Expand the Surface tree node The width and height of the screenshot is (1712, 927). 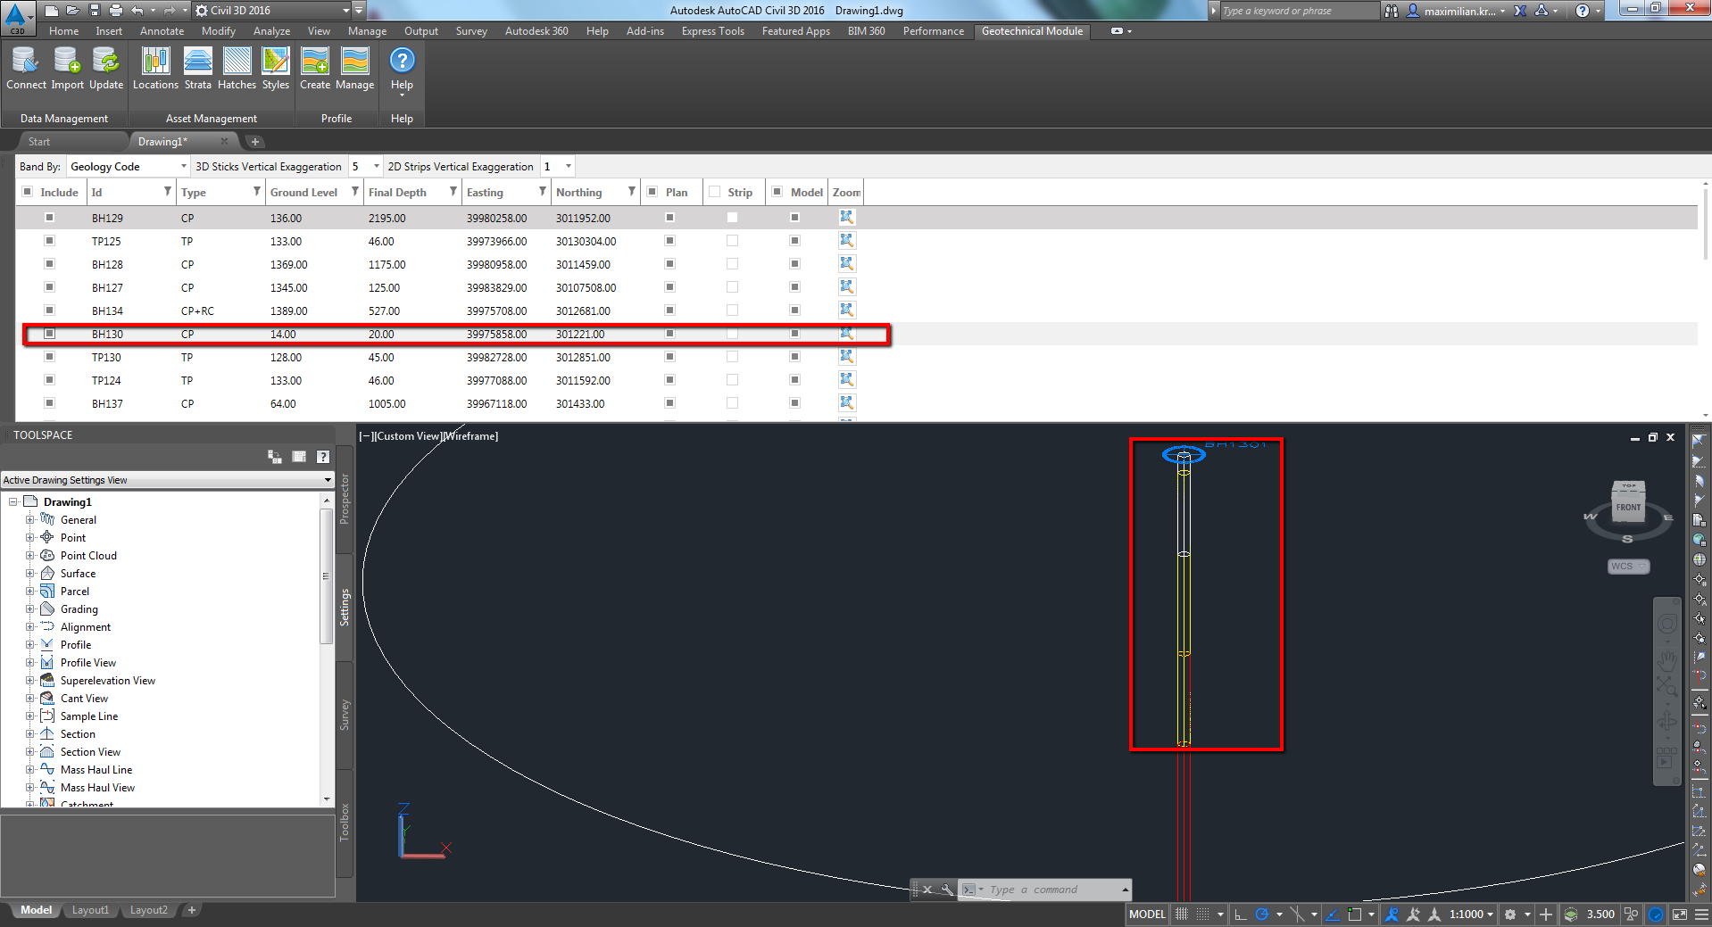point(29,573)
